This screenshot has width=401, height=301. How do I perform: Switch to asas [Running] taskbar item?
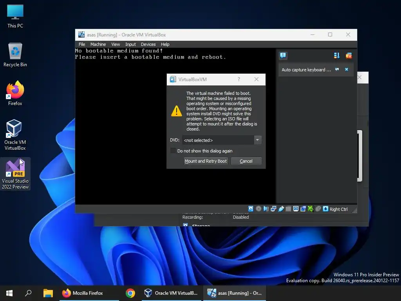point(235,293)
